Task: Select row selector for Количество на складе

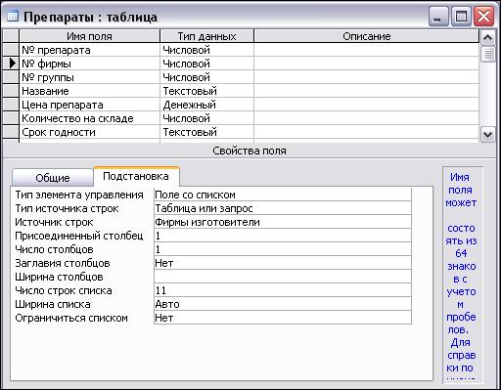Action: coord(11,118)
